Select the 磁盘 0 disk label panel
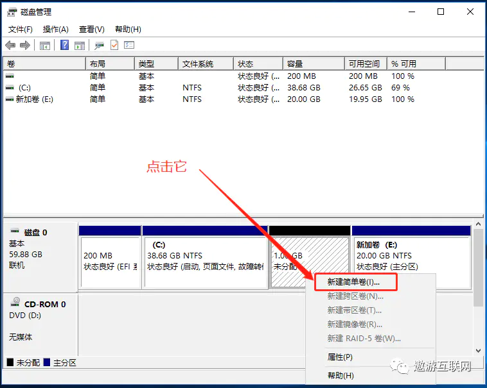Viewport: 487px width, 388px height. 40,257
